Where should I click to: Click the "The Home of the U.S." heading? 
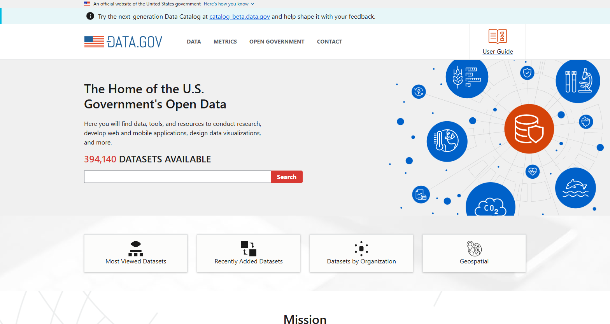point(144,89)
